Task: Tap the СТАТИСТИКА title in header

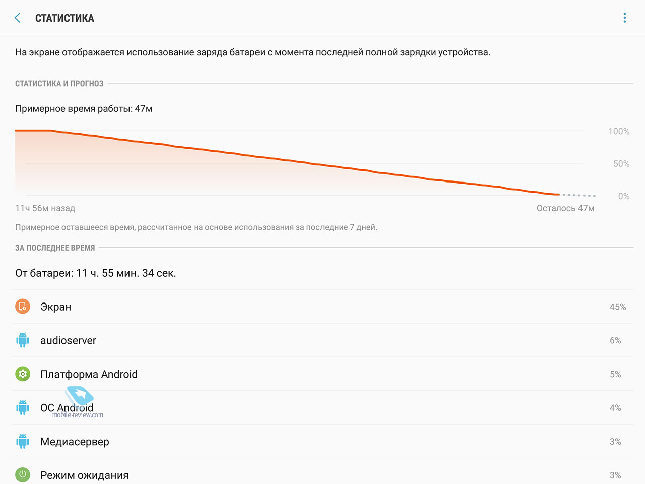Action: pos(64,18)
